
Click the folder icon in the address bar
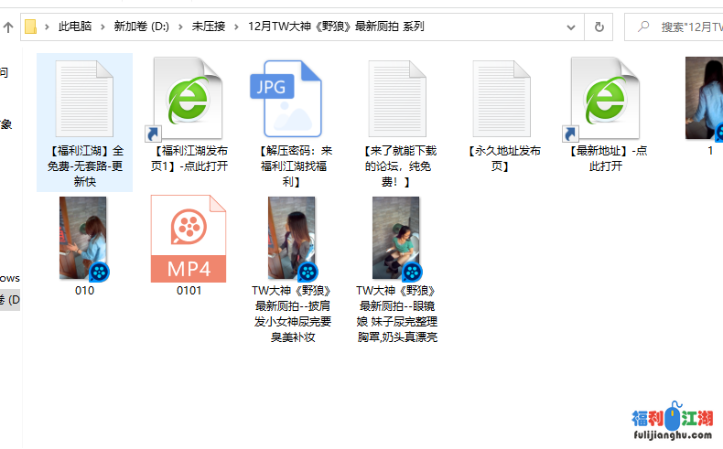[x=31, y=27]
